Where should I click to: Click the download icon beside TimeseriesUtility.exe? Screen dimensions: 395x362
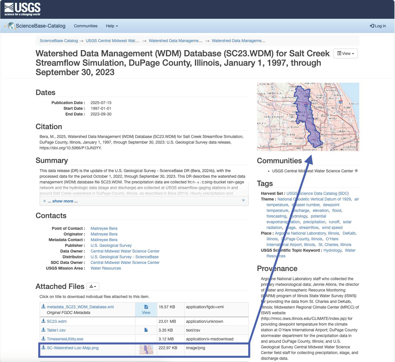43,339
